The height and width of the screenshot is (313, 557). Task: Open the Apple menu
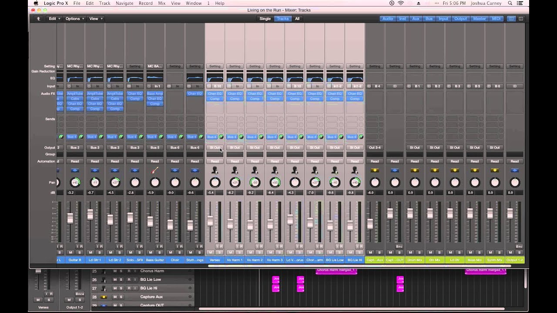(x=36, y=3)
